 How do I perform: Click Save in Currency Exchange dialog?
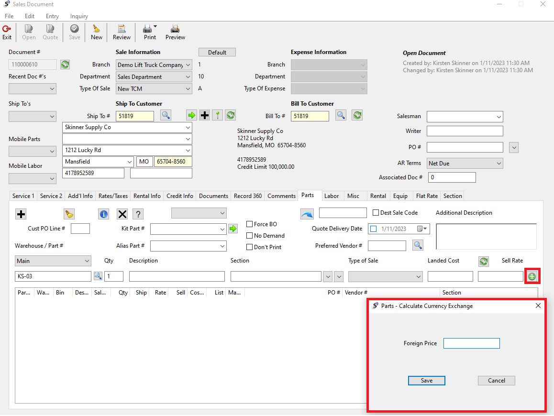coord(426,380)
